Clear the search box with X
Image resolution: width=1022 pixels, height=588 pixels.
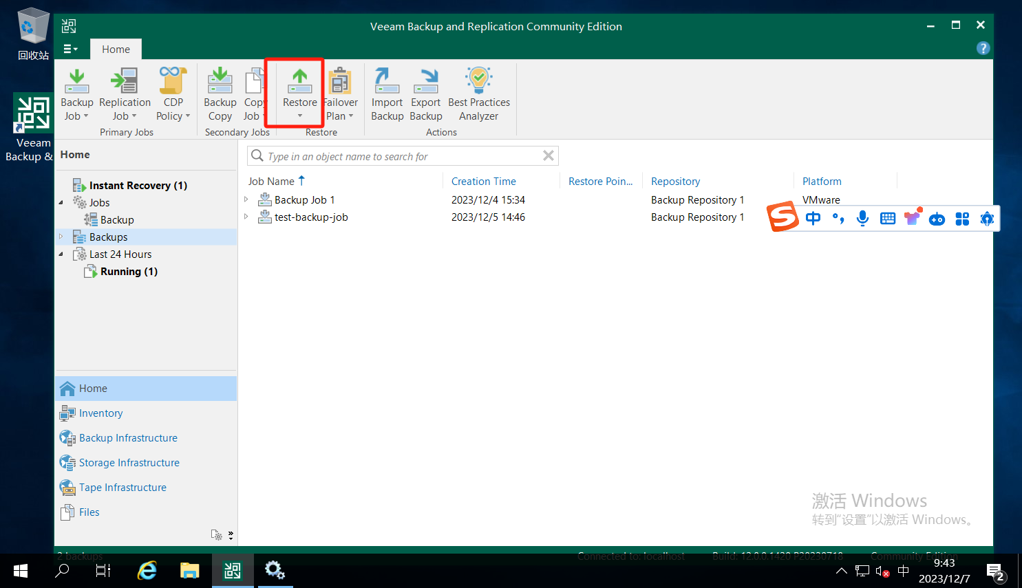pyautogui.click(x=549, y=155)
